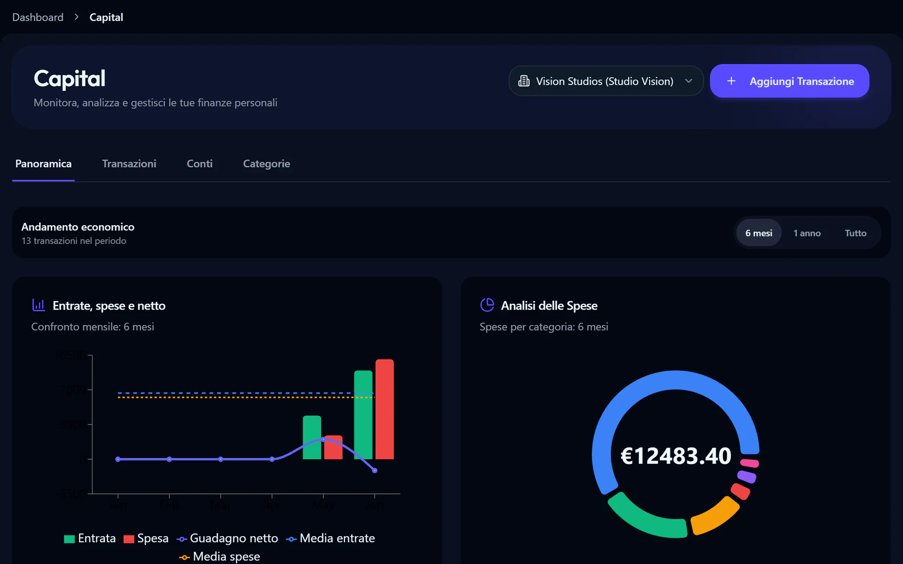
Task: Click the Aggiungi Transazione button
Action: coord(789,81)
